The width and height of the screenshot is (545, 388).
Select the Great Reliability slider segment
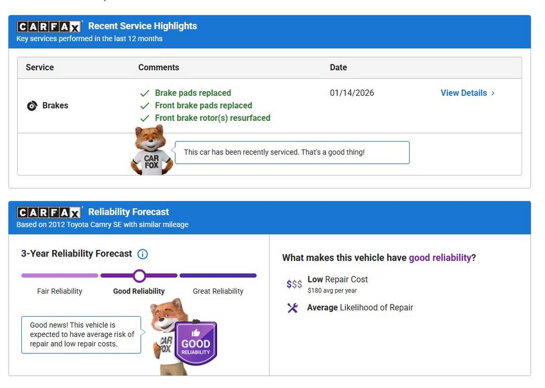click(218, 276)
